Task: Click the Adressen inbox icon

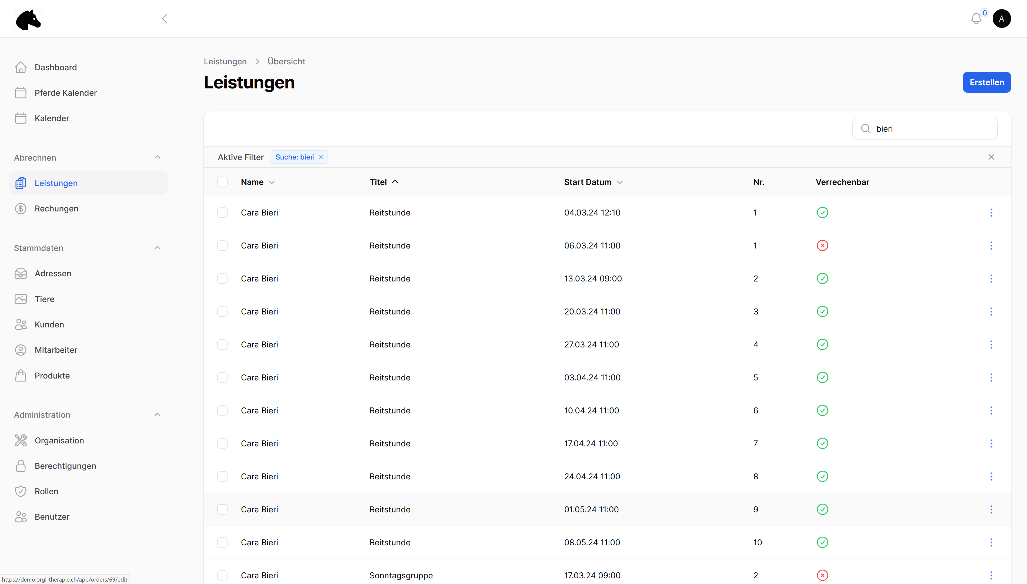Action: click(21, 274)
